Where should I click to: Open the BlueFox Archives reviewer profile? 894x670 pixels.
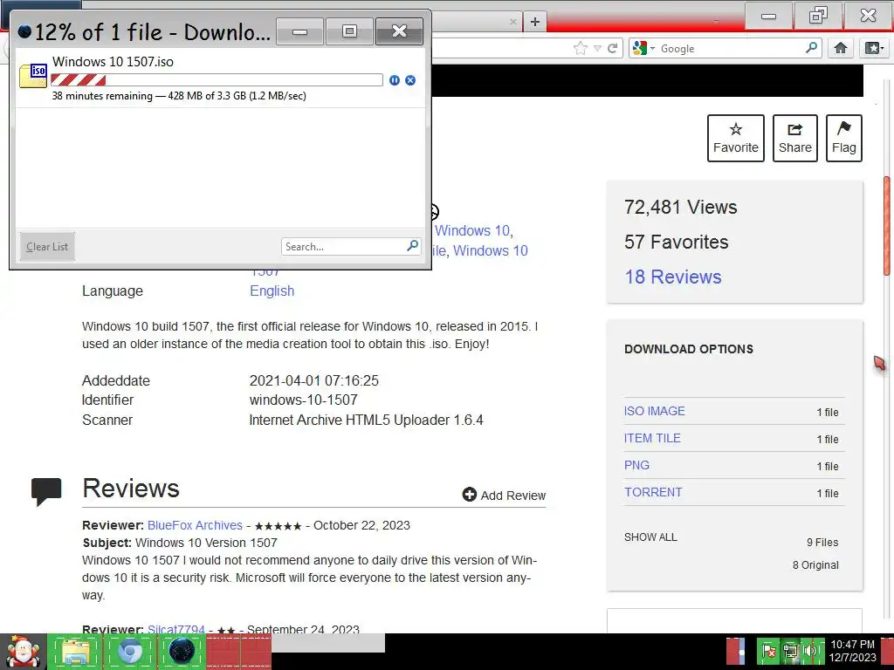coord(195,525)
